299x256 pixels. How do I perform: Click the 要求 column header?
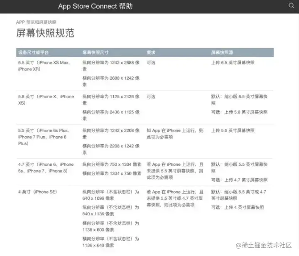click(151, 52)
